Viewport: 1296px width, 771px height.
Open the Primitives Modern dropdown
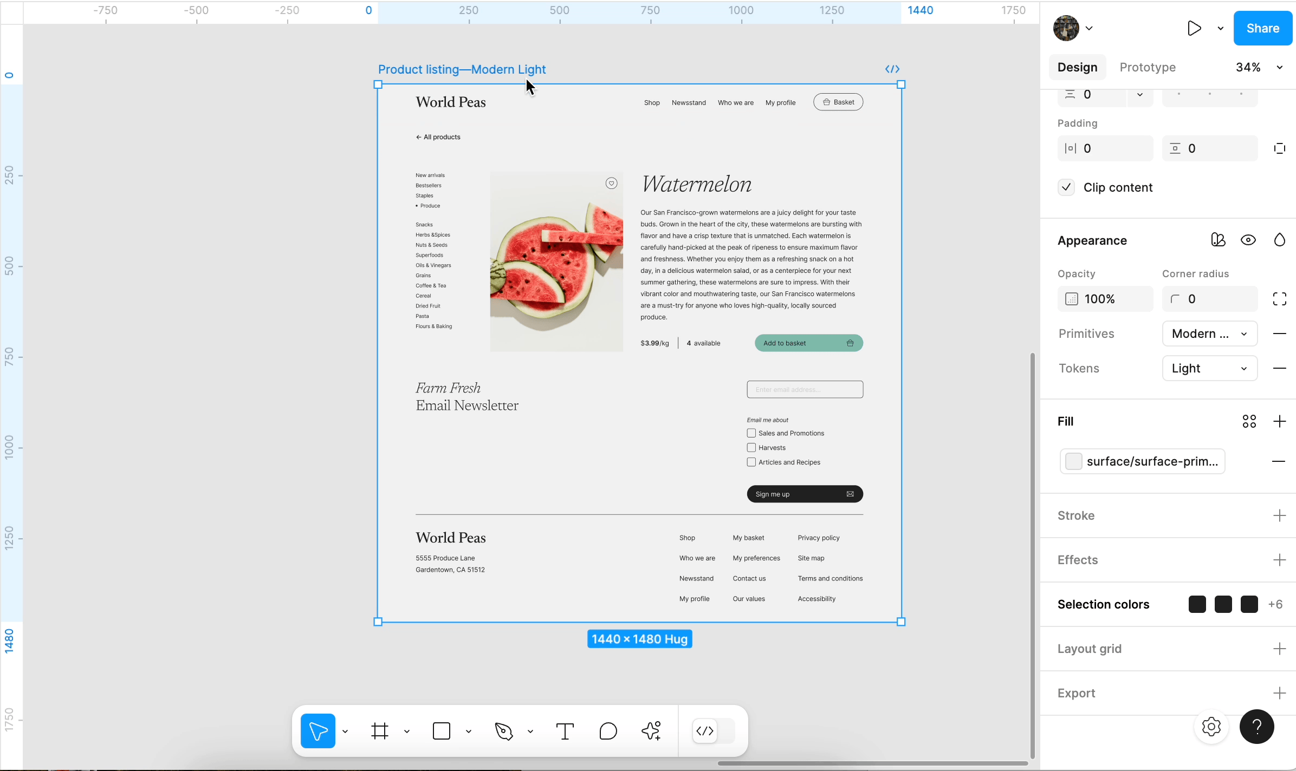coord(1209,334)
